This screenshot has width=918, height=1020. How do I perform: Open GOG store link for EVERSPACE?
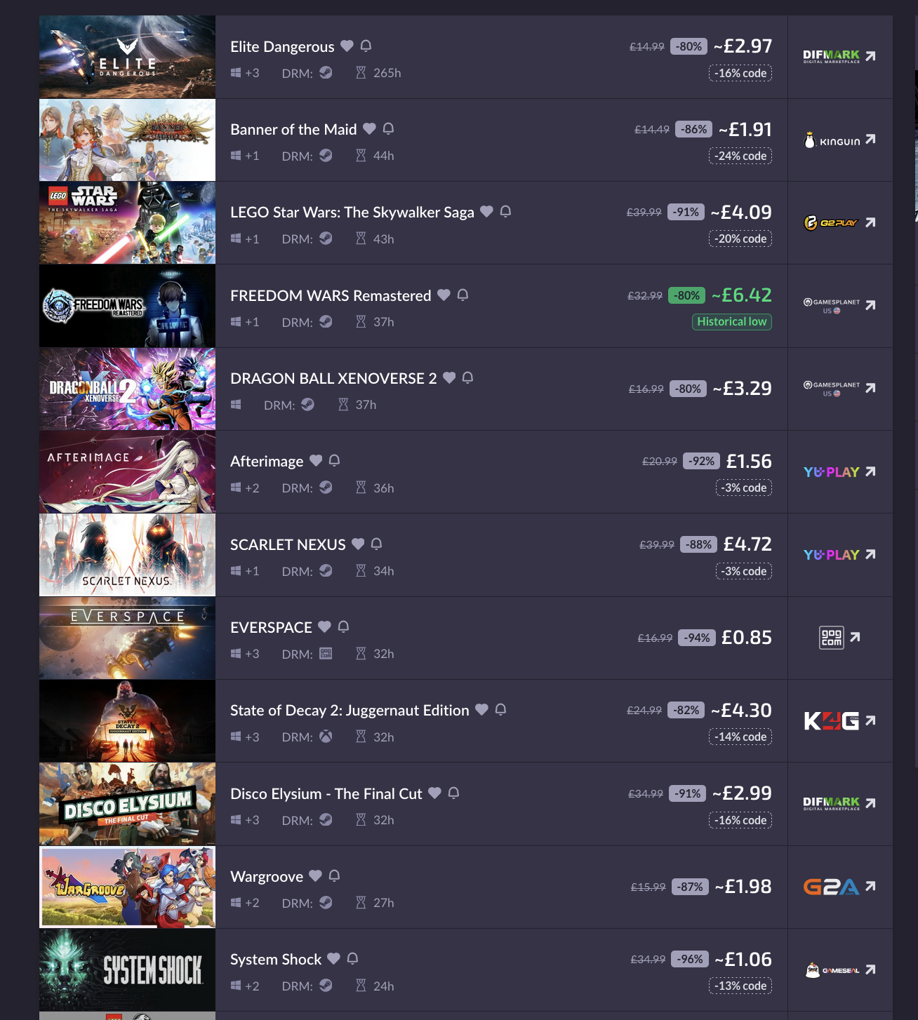coord(839,638)
